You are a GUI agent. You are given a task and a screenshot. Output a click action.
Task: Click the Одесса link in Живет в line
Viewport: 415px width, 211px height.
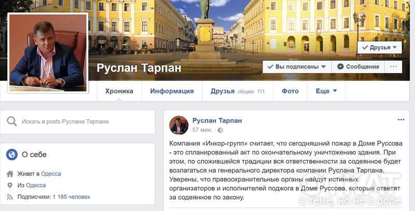pyautogui.click(x=51, y=174)
